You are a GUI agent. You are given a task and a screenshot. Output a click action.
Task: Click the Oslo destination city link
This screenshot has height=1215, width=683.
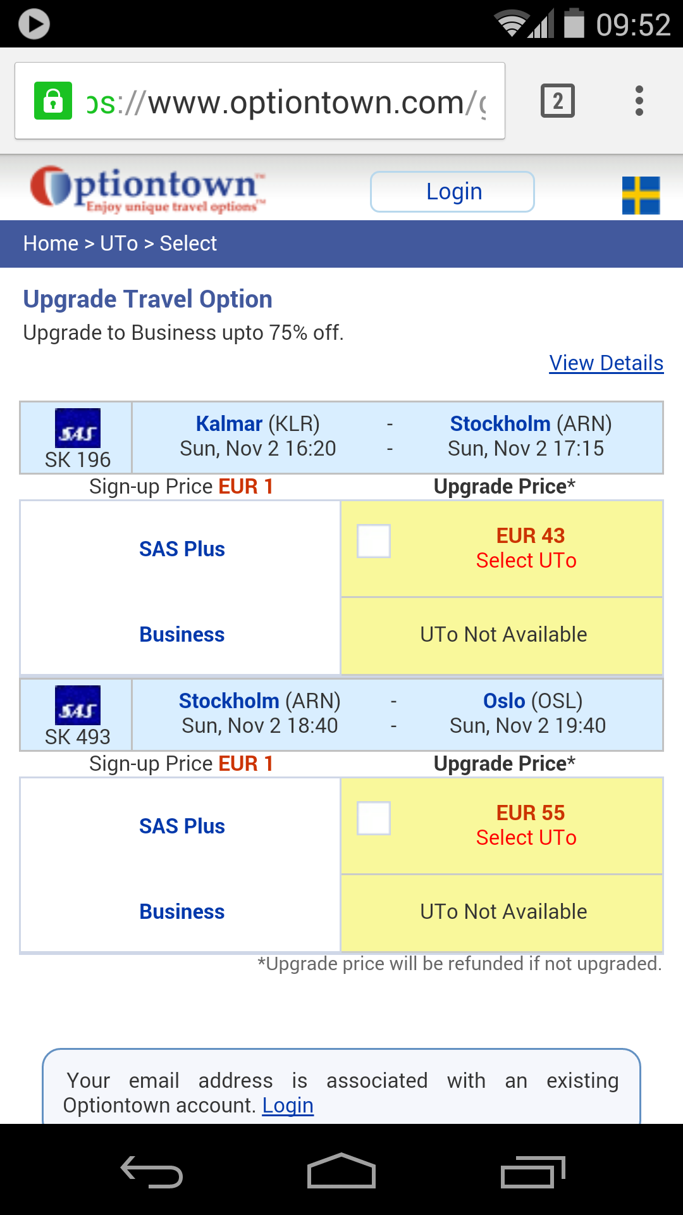click(504, 701)
